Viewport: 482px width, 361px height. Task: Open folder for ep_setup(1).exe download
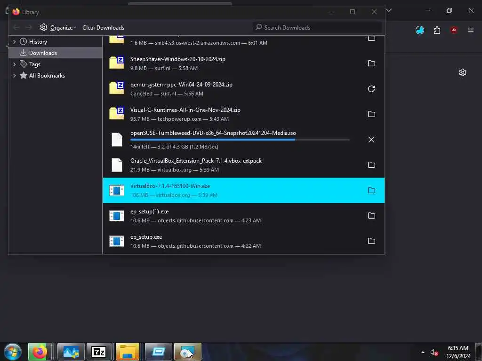click(x=371, y=215)
